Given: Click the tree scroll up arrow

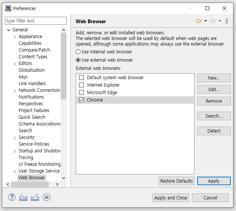Looking at the screenshot, I should [x=63, y=30].
